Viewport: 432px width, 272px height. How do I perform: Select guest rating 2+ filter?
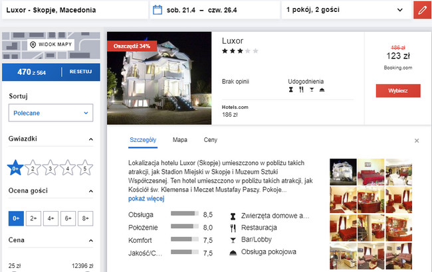[x=33, y=218]
